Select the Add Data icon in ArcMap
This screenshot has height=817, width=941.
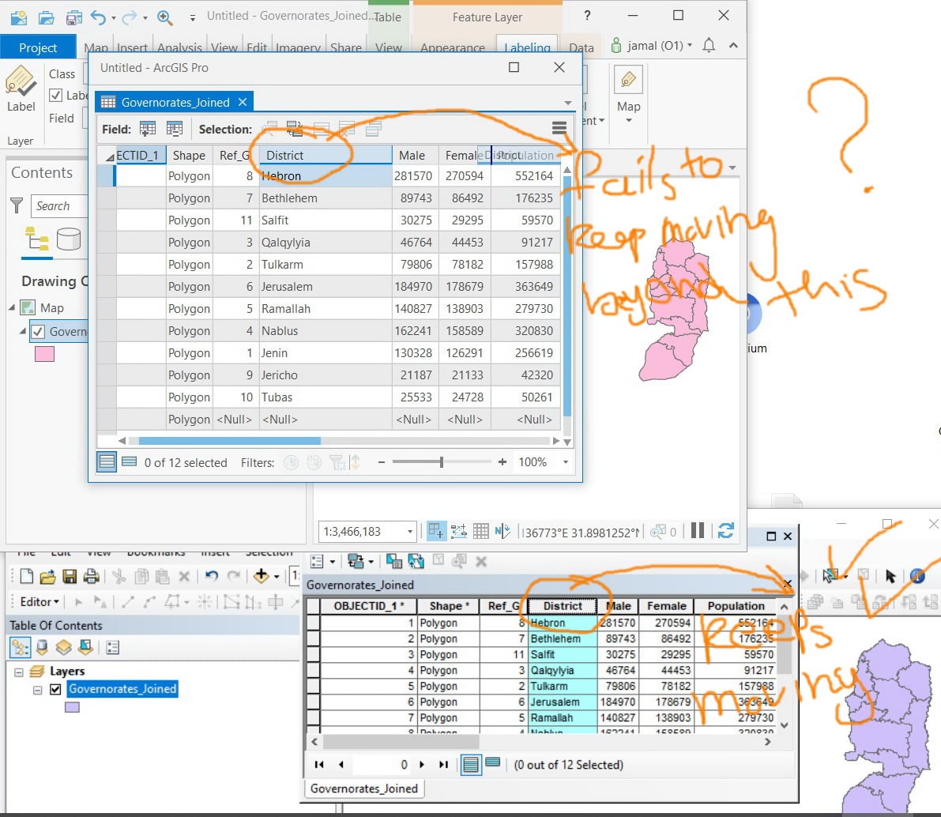click(x=261, y=576)
